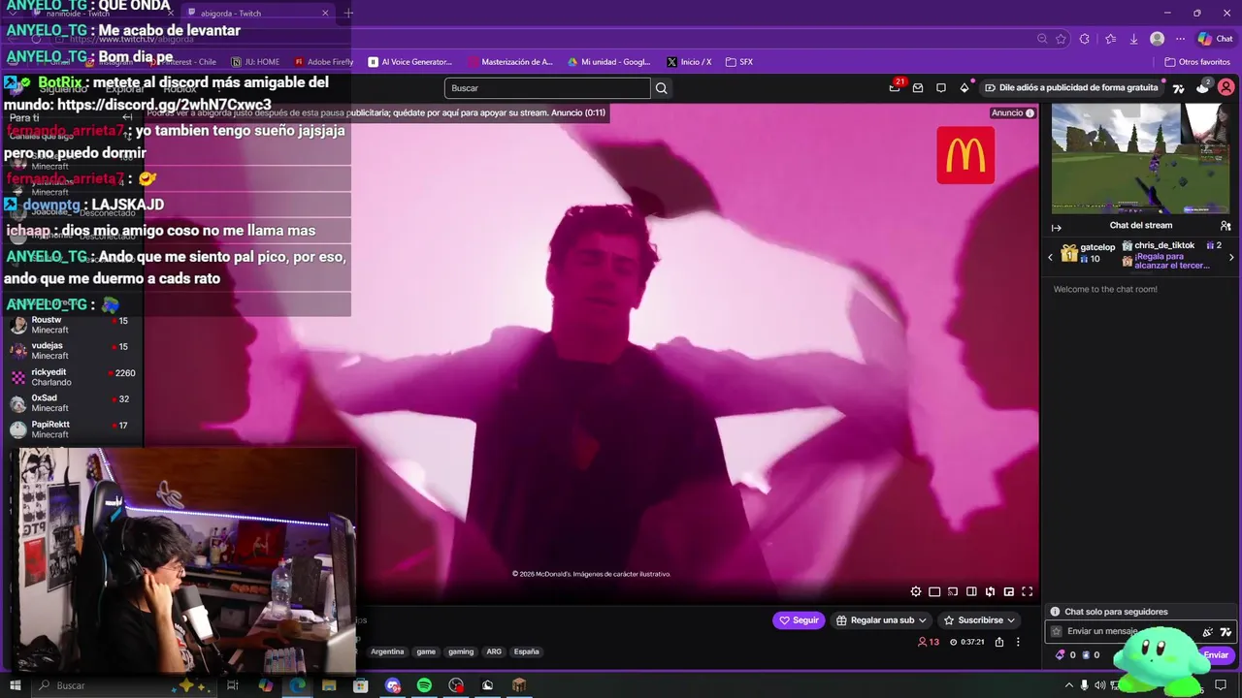Click the Enviar chat send button
The width and height of the screenshot is (1242, 698).
coord(1217,654)
